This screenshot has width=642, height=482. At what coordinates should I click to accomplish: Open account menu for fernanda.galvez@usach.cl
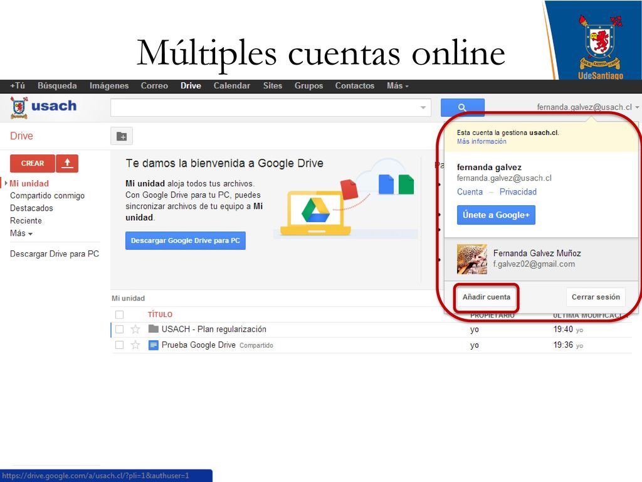coord(588,107)
